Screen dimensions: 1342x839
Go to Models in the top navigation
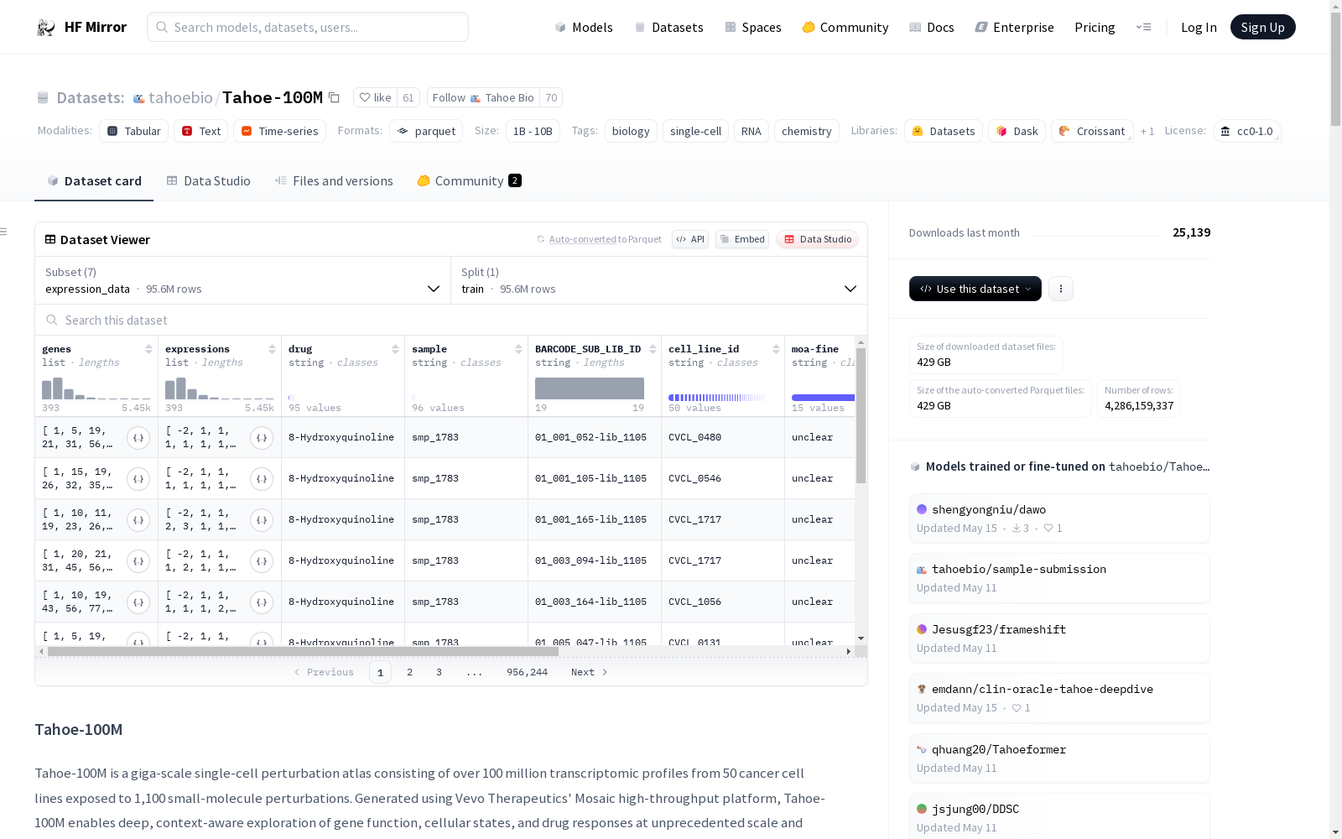pos(584,28)
